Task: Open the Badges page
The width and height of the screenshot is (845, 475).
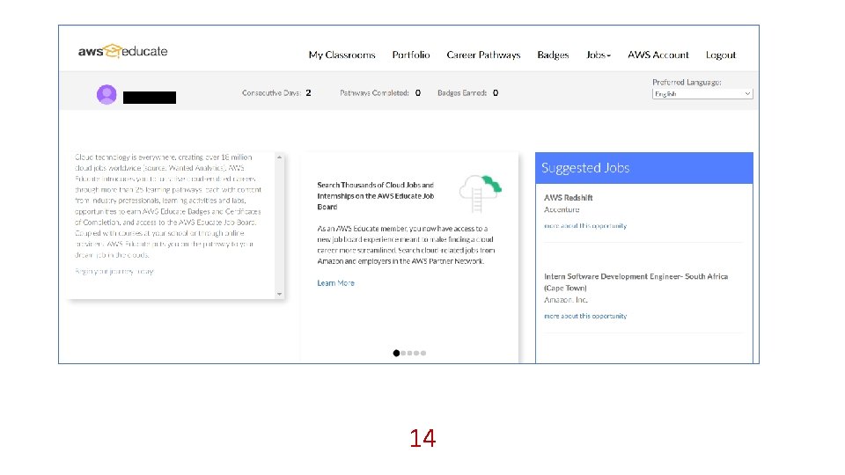Action: point(553,55)
